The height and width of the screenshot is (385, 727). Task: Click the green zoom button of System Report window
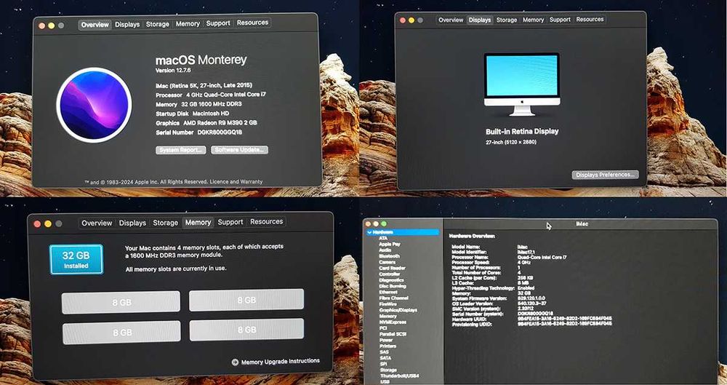383,224
